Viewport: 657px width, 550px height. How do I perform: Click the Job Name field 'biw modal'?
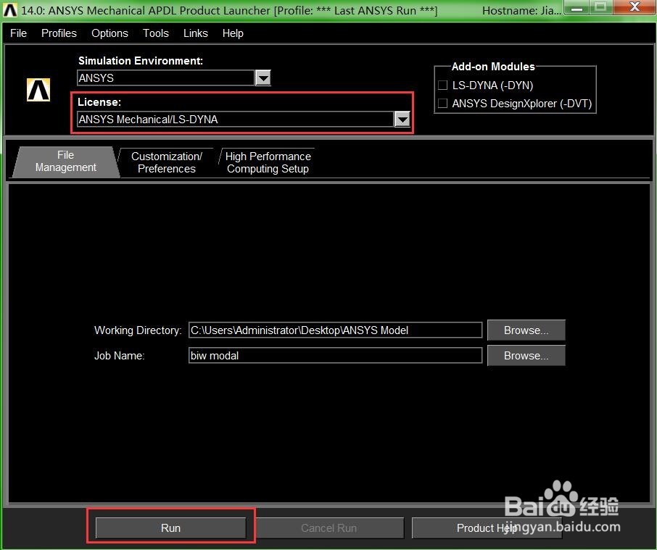click(x=335, y=355)
